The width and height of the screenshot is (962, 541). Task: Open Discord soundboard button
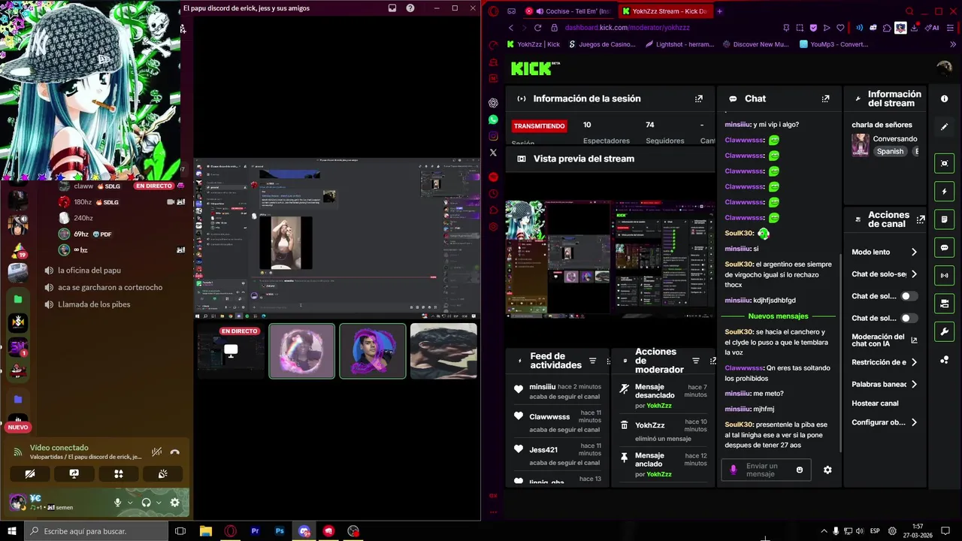coord(162,473)
